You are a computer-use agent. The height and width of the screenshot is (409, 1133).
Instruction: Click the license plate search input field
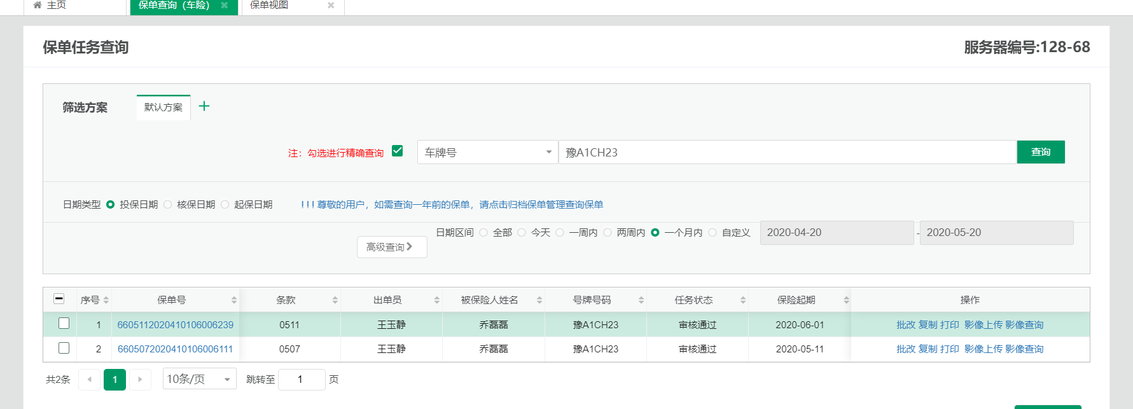(x=786, y=153)
